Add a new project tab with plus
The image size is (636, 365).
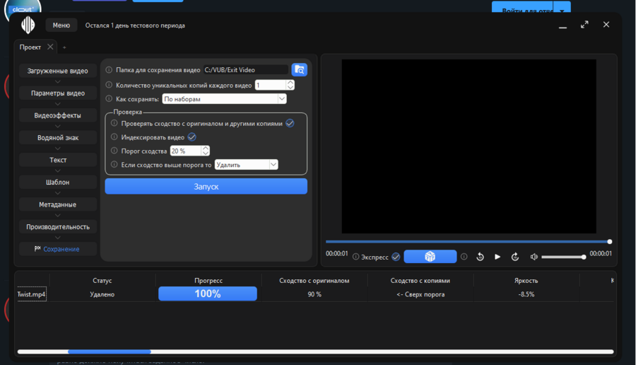64,47
